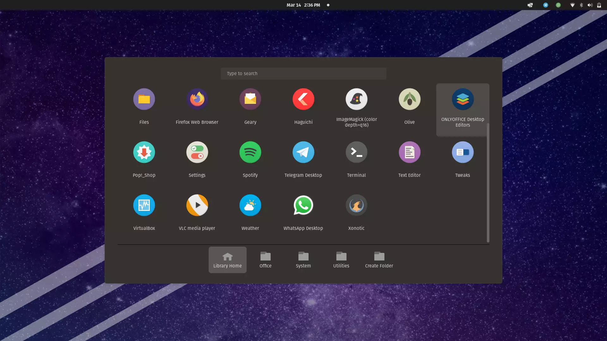This screenshot has width=607, height=341.
Task: Click the Type to search field
Action: tap(303, 74)
